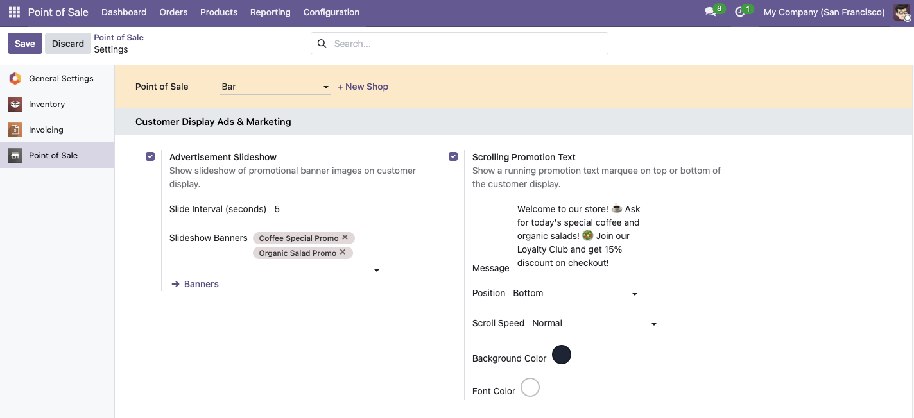The height and width of the screenshot is (418, 914).
Task: Click the Point of Sale breadcrumb link
Action: click(x=119, y=37)
